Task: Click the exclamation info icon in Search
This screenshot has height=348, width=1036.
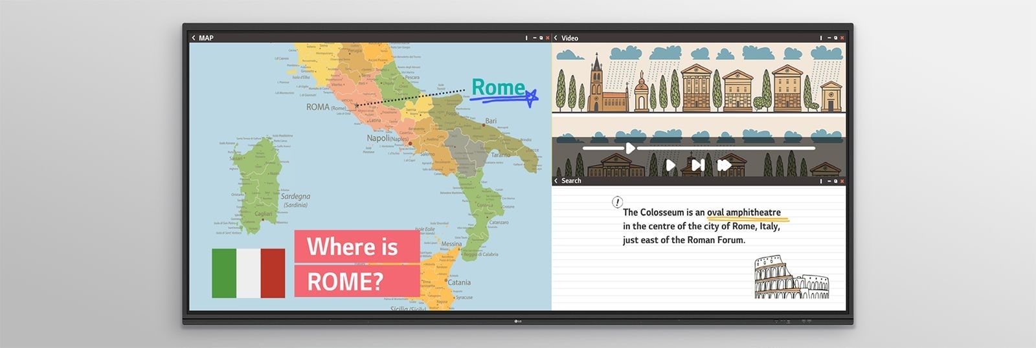Action: pos(617,202)
